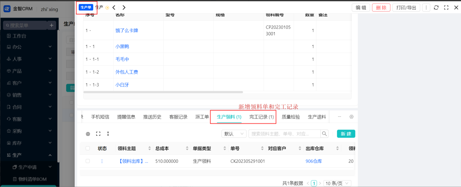Click the red 删除 button

(381, 8)
